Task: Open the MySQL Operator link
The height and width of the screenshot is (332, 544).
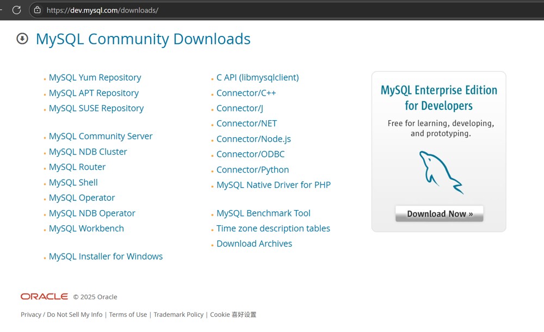Action: point(82,198)
